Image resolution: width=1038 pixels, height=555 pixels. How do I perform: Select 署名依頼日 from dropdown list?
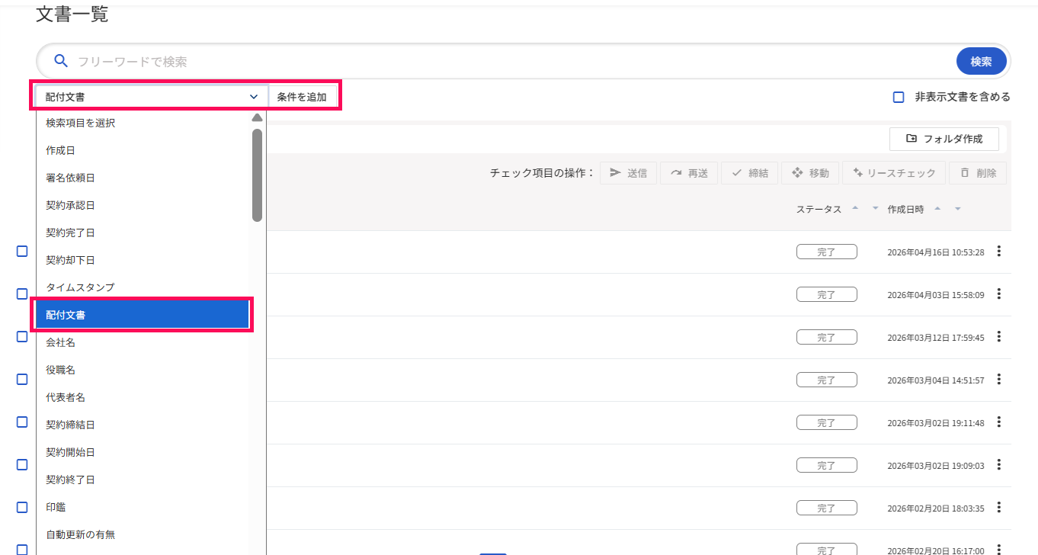(x=143, y=178)
